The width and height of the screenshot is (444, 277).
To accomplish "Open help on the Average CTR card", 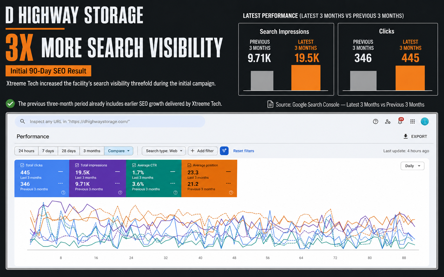I will click(x=176, y=192).
